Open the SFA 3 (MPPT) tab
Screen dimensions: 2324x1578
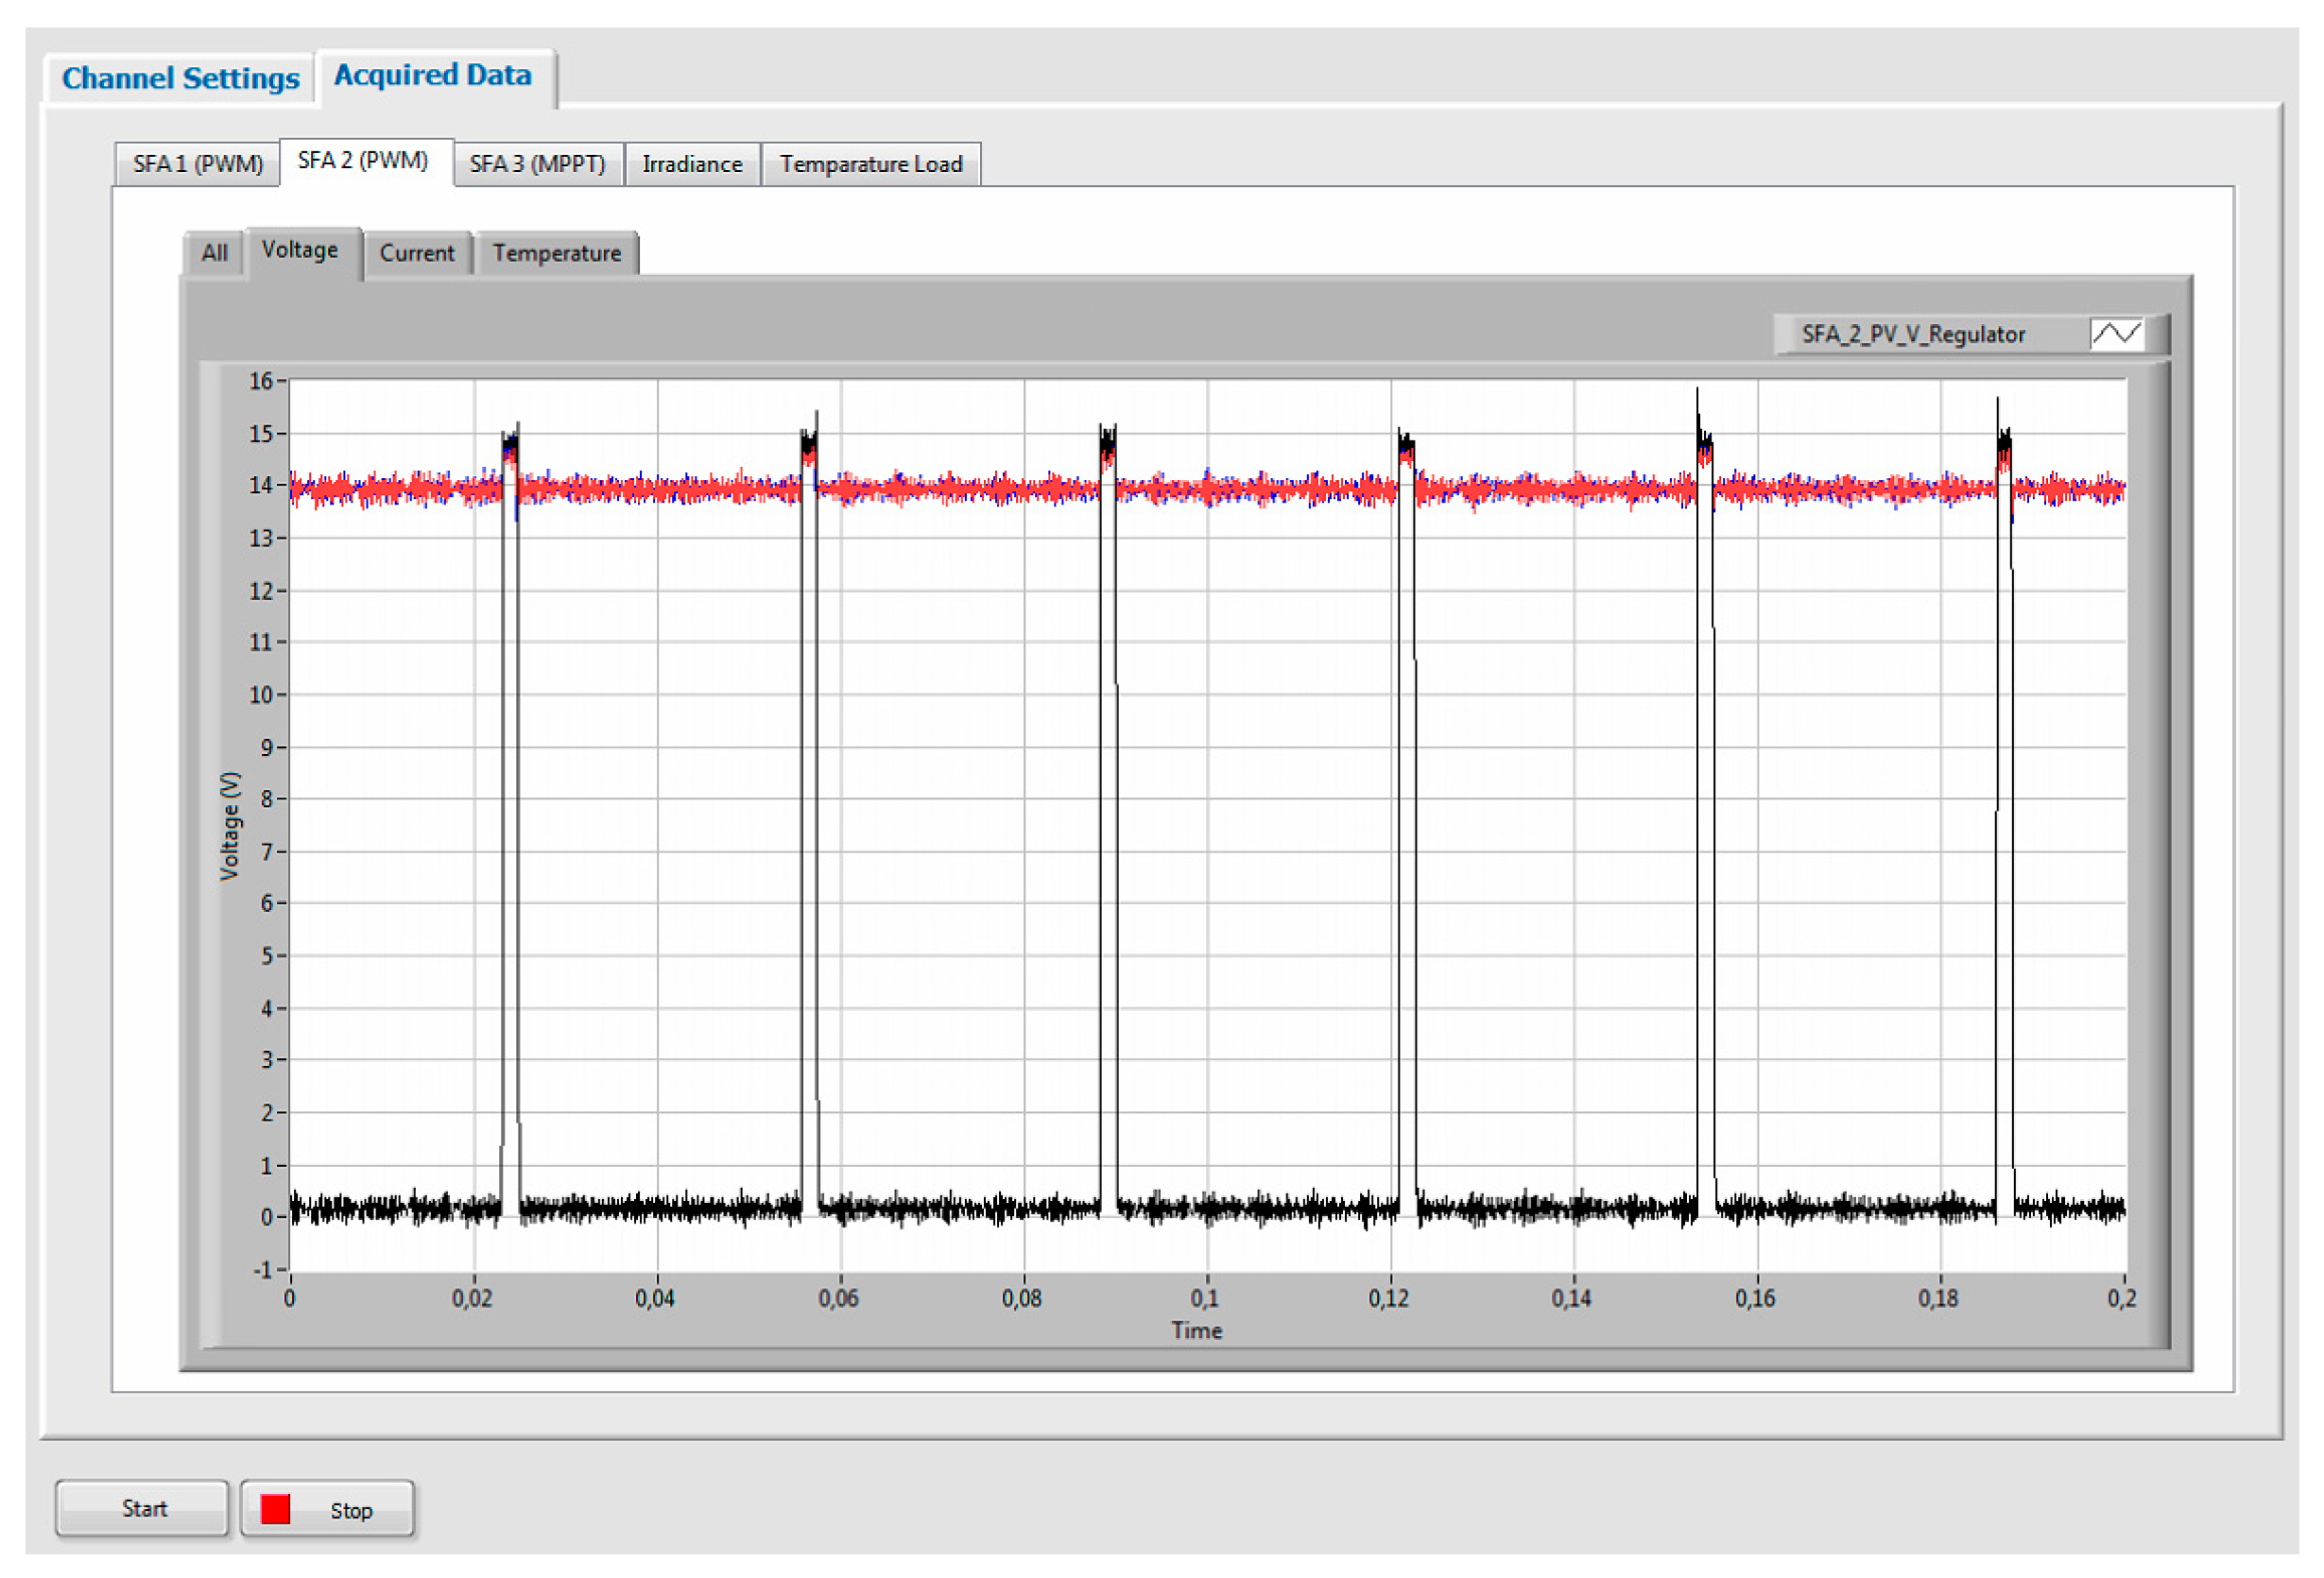537,164
